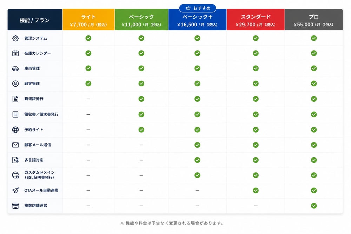The image size is (351, 234).
Task: Click the プロ checkmark for 複数店舗運営
Action: 314,206
